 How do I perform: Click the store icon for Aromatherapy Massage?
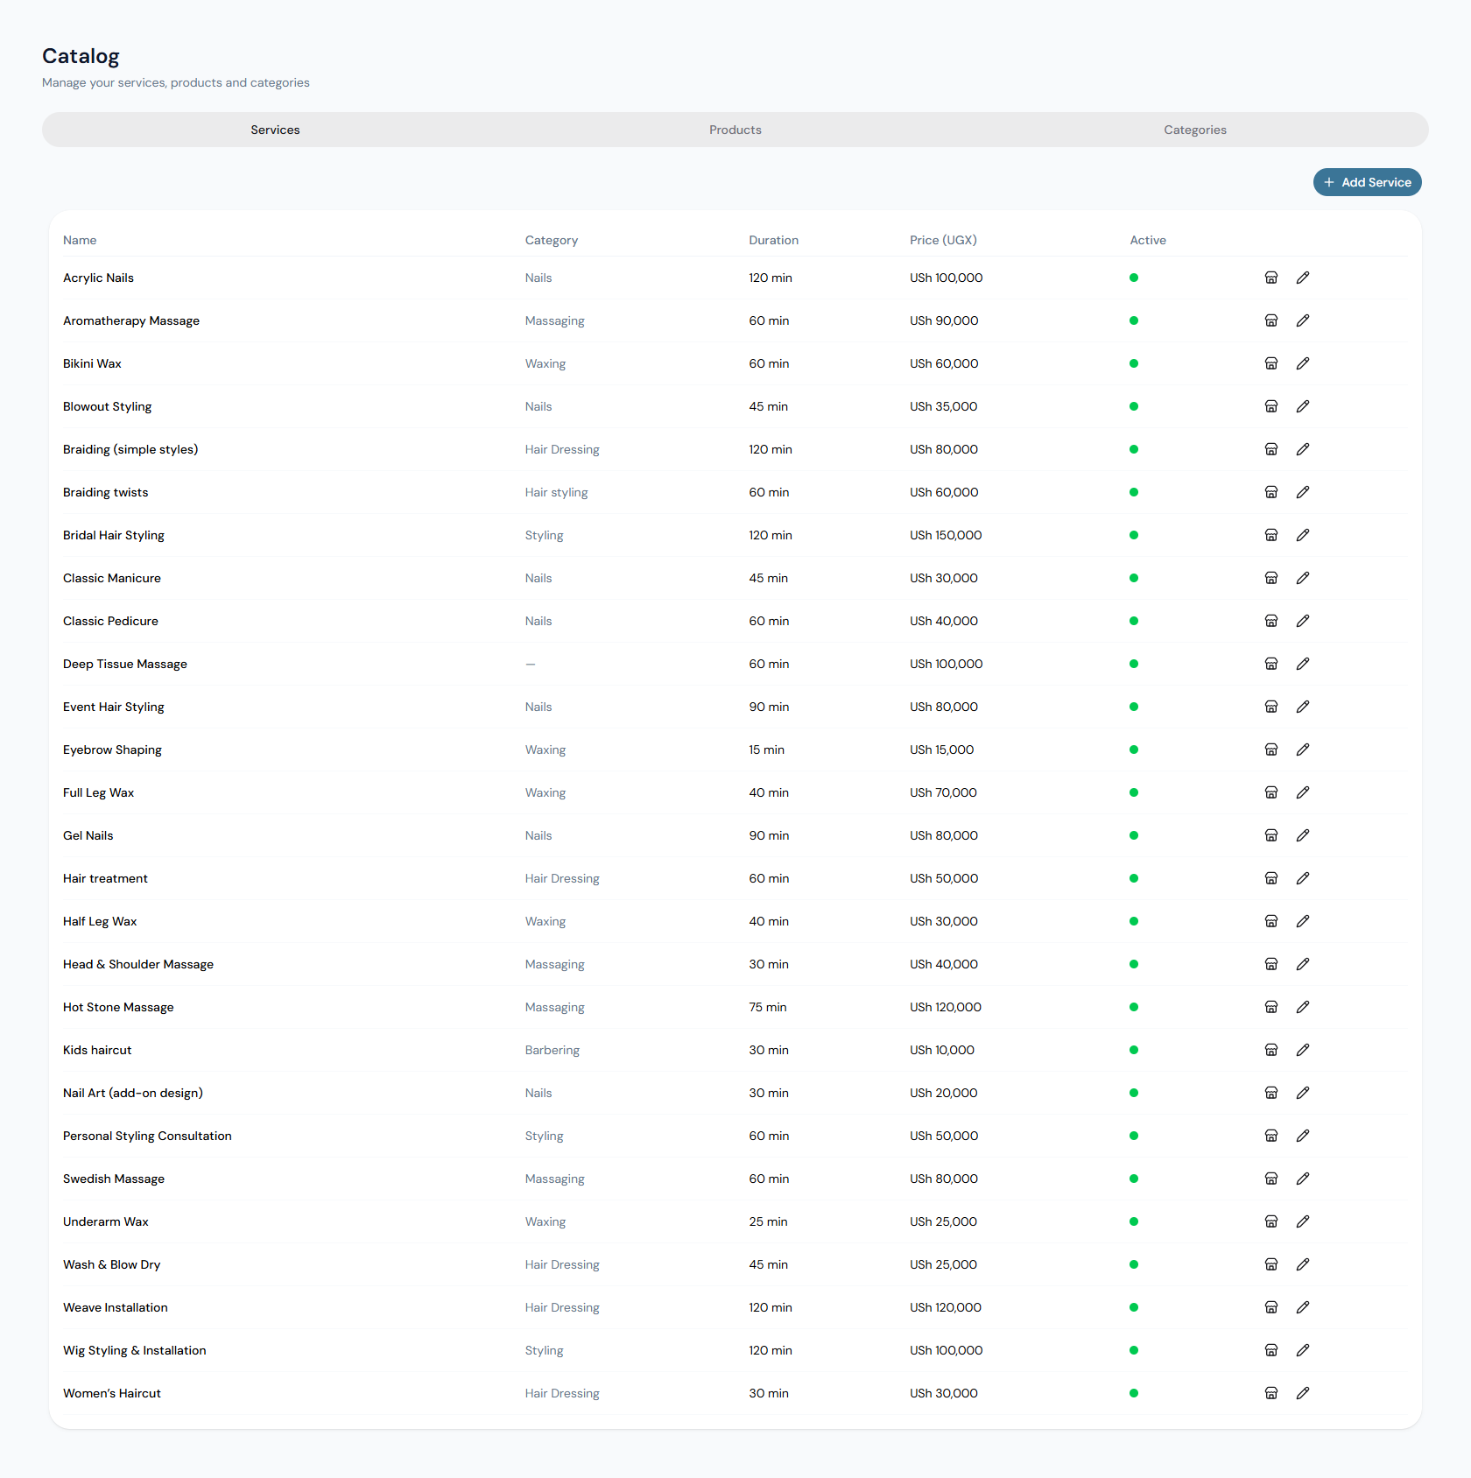tap(1271, 320)
